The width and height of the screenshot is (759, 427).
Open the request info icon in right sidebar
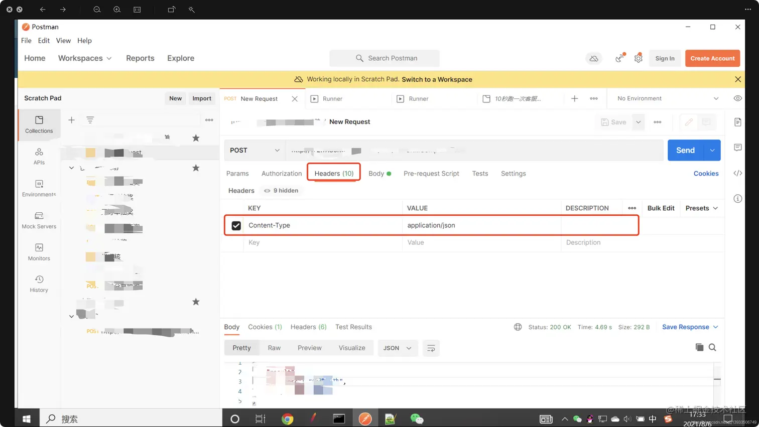737,199
